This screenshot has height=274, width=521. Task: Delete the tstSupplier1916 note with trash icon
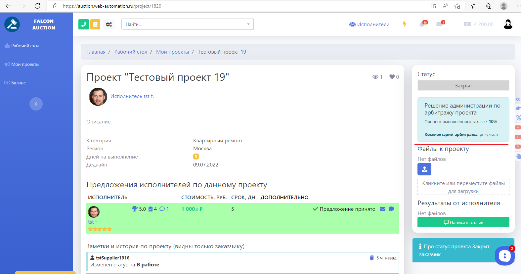coord(371,258)
